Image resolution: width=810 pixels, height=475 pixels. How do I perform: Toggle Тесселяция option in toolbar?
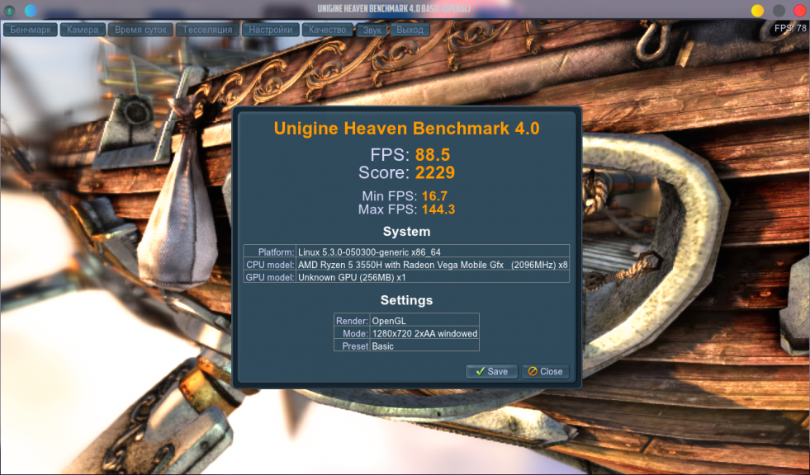[x=207, y=30]
